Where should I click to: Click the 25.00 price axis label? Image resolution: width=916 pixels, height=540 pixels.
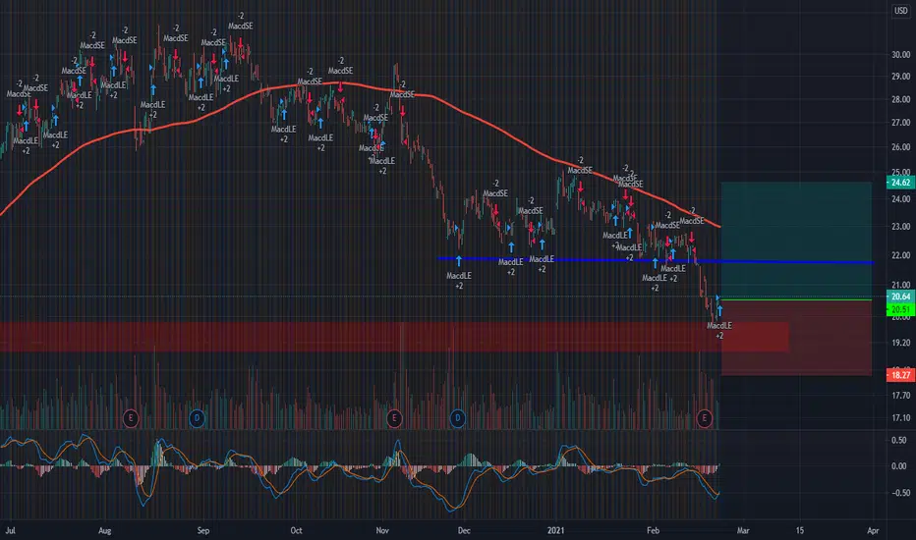tap(900, 173)
